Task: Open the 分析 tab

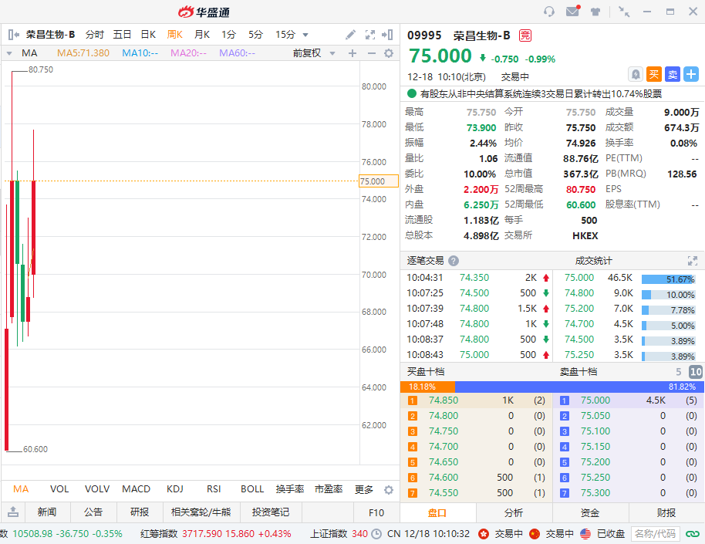Action: [514, 513]
